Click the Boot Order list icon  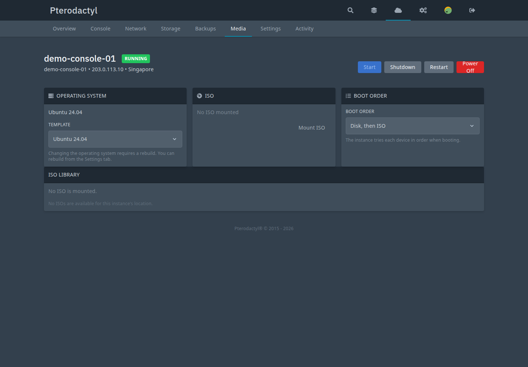[348, 96]
